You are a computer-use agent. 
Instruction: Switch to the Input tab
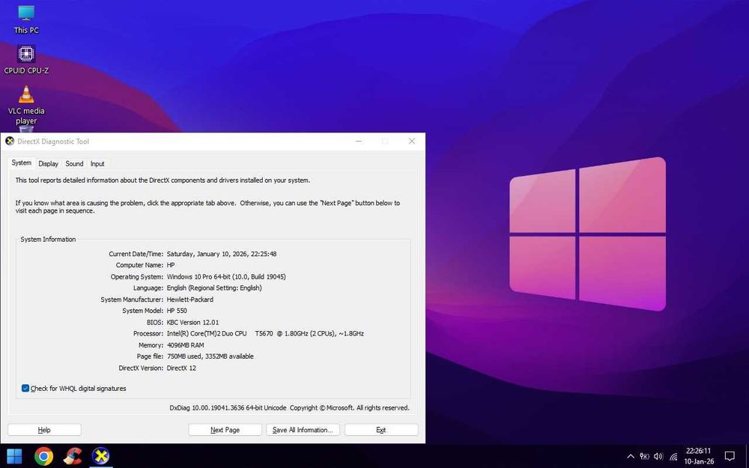[x=97, y=163]
